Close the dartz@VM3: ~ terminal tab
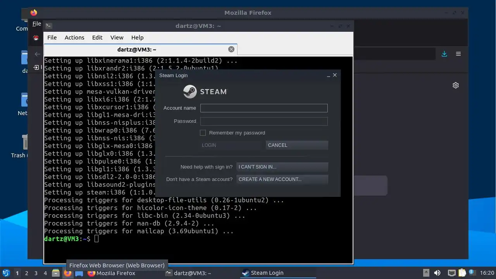The height and width of the screenshot is (279, 496). pos(231,49)
